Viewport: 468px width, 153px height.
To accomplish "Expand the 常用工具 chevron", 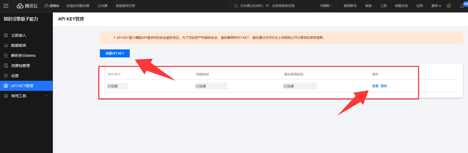I will (x=46, y=96).
